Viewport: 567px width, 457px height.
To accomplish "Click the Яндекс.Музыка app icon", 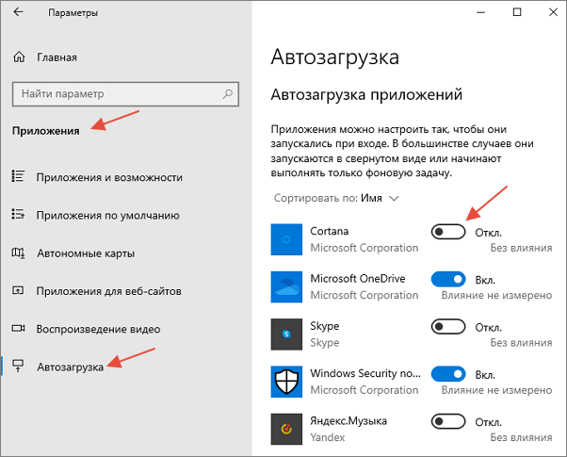I will [x=286, y=429].
